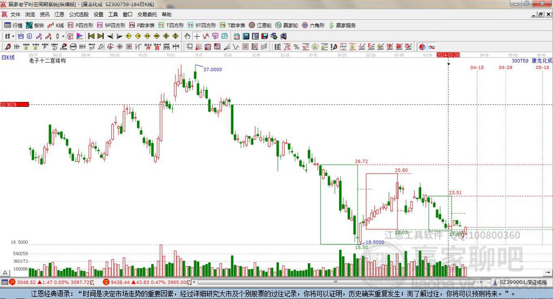This screenshot has height=299, width=553.
Task: Open the P四方形 tool
Action: (80, 25)
